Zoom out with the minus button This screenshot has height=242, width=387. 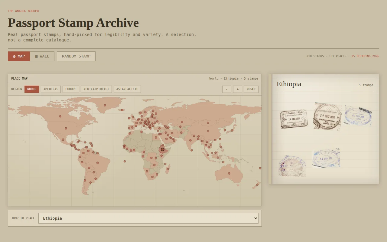click(227, 89)
